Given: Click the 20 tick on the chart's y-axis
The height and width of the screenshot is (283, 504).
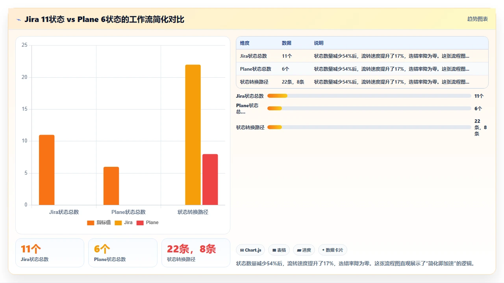Looking at the screenshot, I should (24, 77).
